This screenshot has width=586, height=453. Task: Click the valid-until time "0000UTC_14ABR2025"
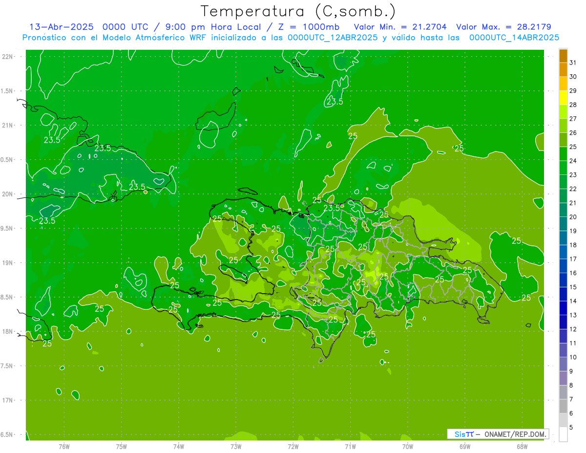(514, 38)
